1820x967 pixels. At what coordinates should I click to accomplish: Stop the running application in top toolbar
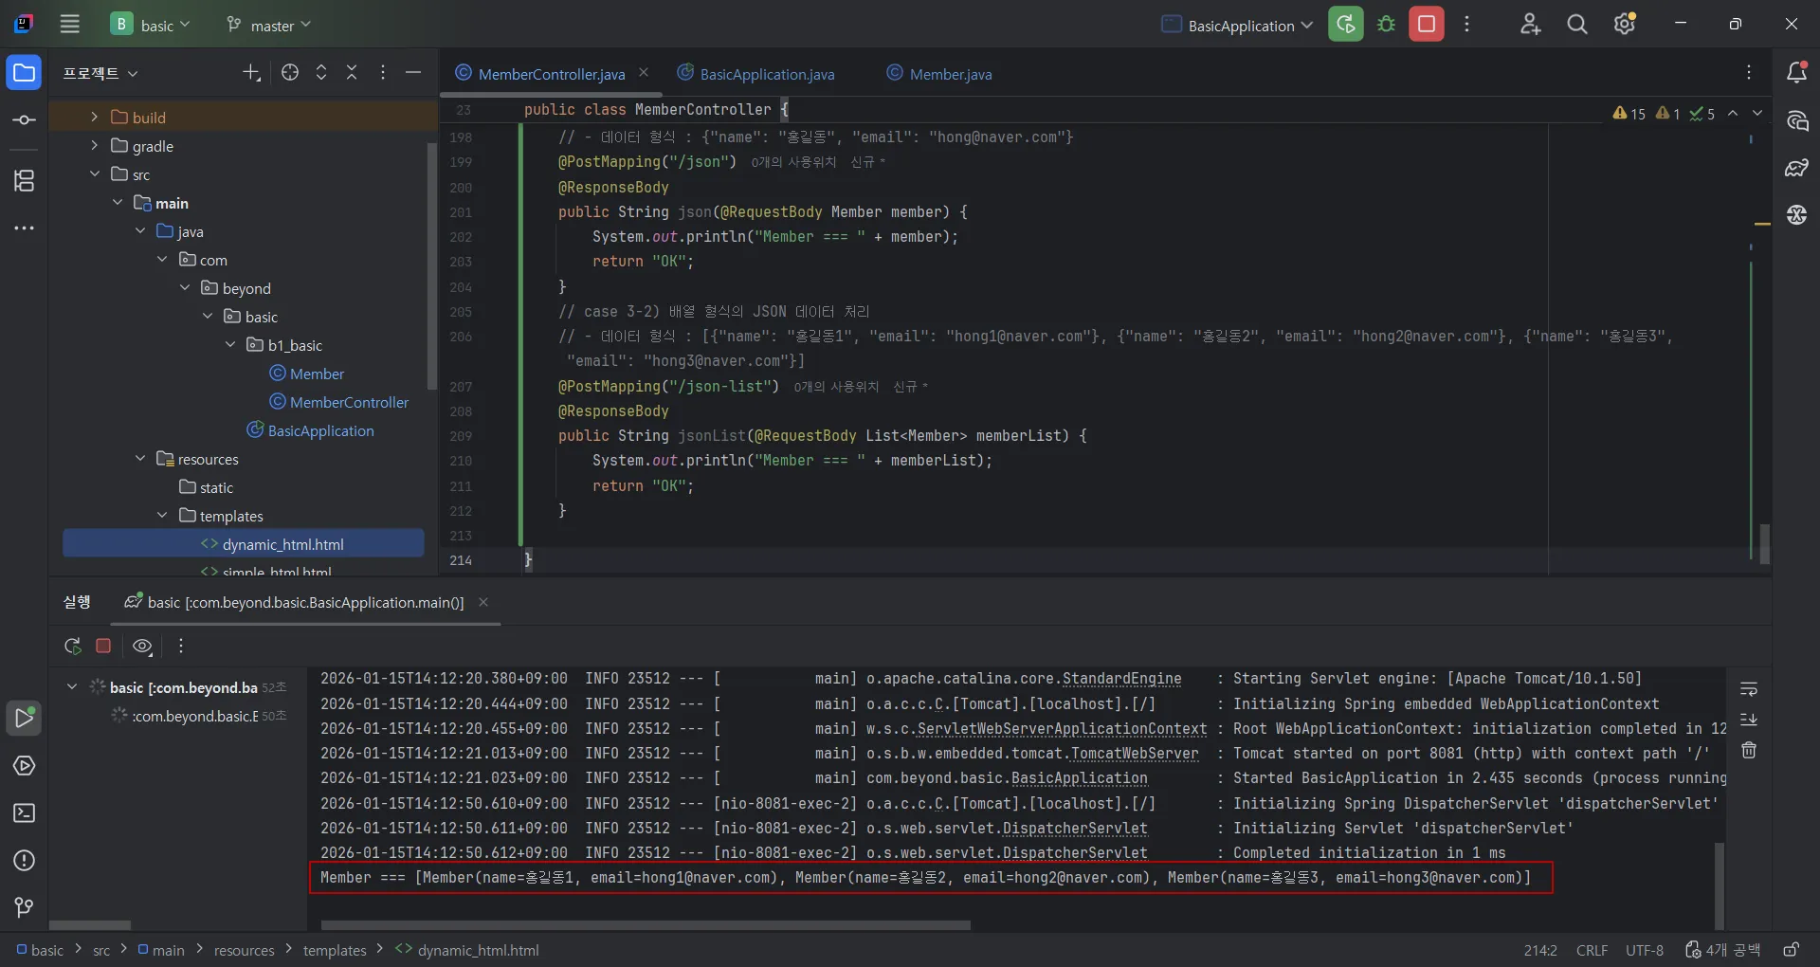(1427, 25)
